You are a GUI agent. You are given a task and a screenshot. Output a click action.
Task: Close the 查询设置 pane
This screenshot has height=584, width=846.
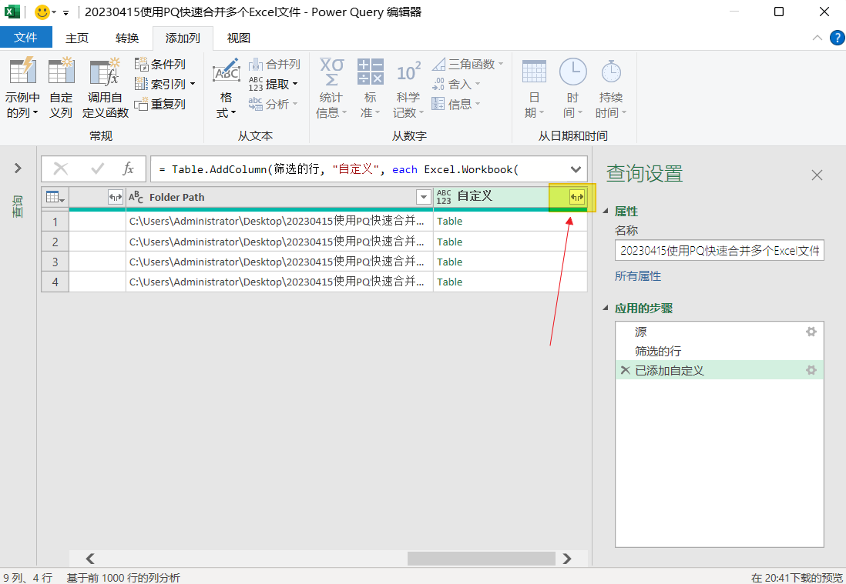tap(817, 175)
